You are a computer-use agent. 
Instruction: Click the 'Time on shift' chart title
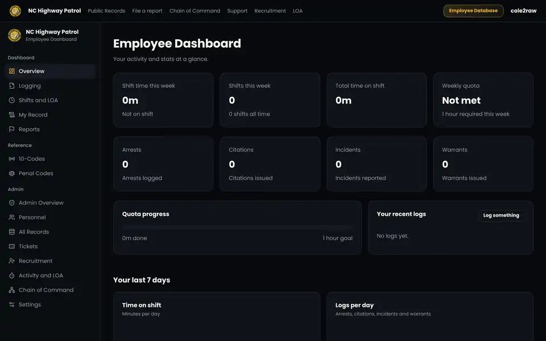point(142,305)
